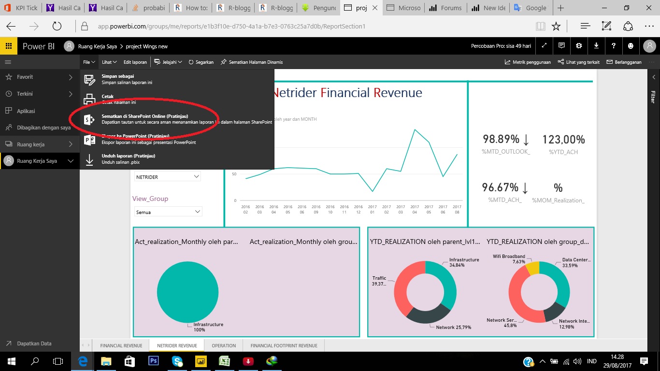Screen dimensions: 660x371
Task: Click Berlangganan subscribe button
Action: coord(624,62)
